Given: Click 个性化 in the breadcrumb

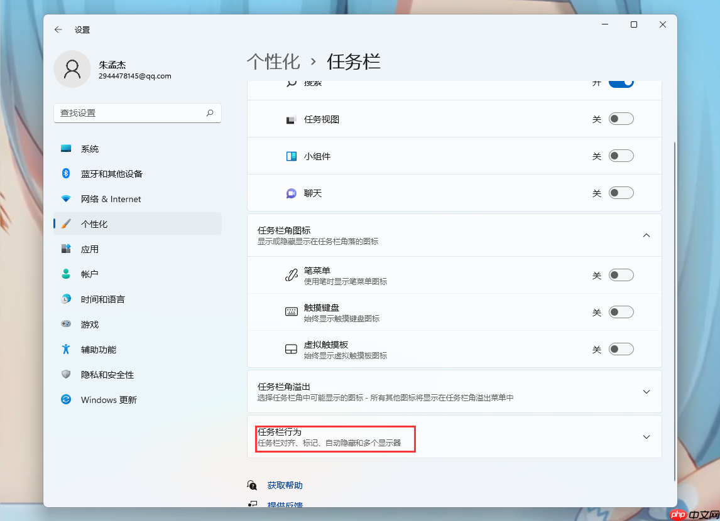Looking at the screenshot, I should point(273,62).
